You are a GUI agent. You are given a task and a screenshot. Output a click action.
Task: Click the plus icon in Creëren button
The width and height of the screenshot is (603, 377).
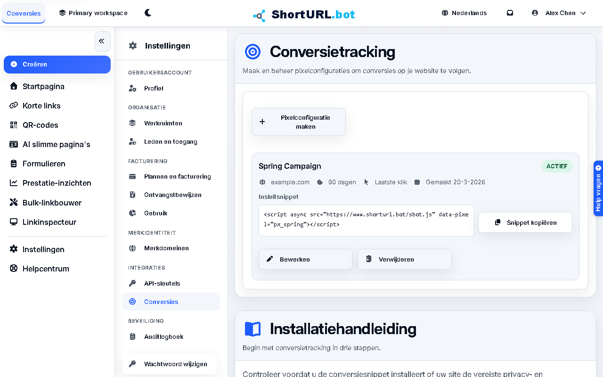point(14,64)
